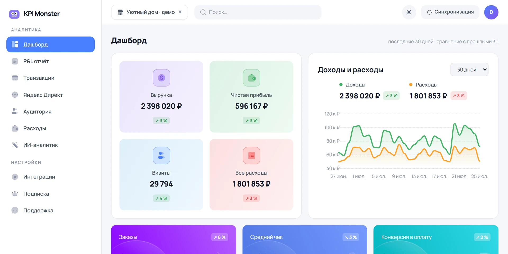Click the Все расходы receipt icon
This screenshot has width=508, height=254.
pyautogui.click(x=252, y=156)
